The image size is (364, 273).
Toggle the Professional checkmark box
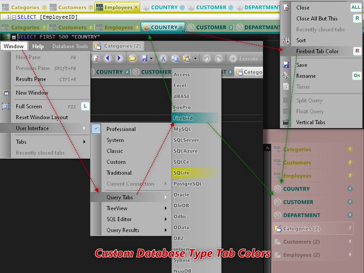[x=96, y=129]
